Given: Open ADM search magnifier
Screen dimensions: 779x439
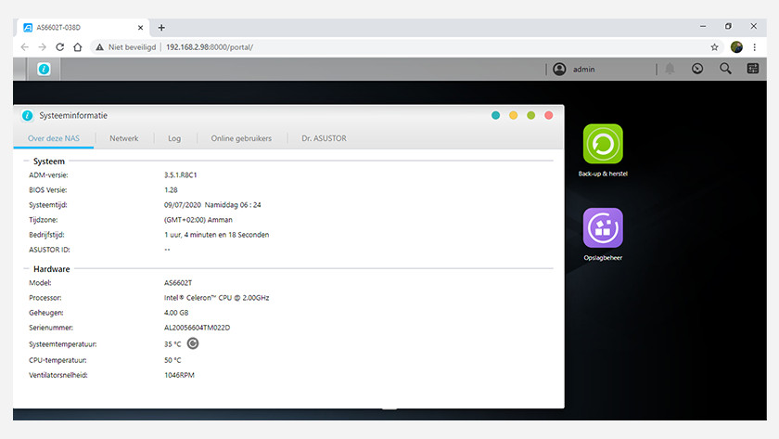Looking at the screenshot, I should click(725, 69).
